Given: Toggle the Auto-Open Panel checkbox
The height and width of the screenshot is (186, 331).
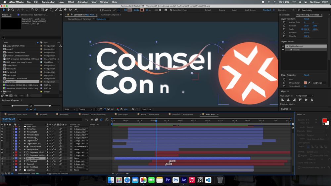Looking at the screenshot, I should point(171,10).
